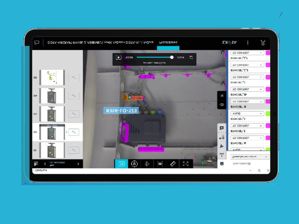Select the highlighted step thumbnail

click(x=52, y=132)
